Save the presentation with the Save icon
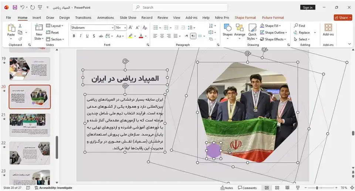Viewport: 355px width, 191px height. tap(15, 7)
